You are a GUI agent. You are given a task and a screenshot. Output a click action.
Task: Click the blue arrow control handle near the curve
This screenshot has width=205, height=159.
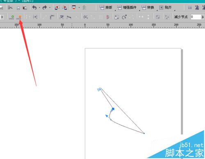click(107, 116)
